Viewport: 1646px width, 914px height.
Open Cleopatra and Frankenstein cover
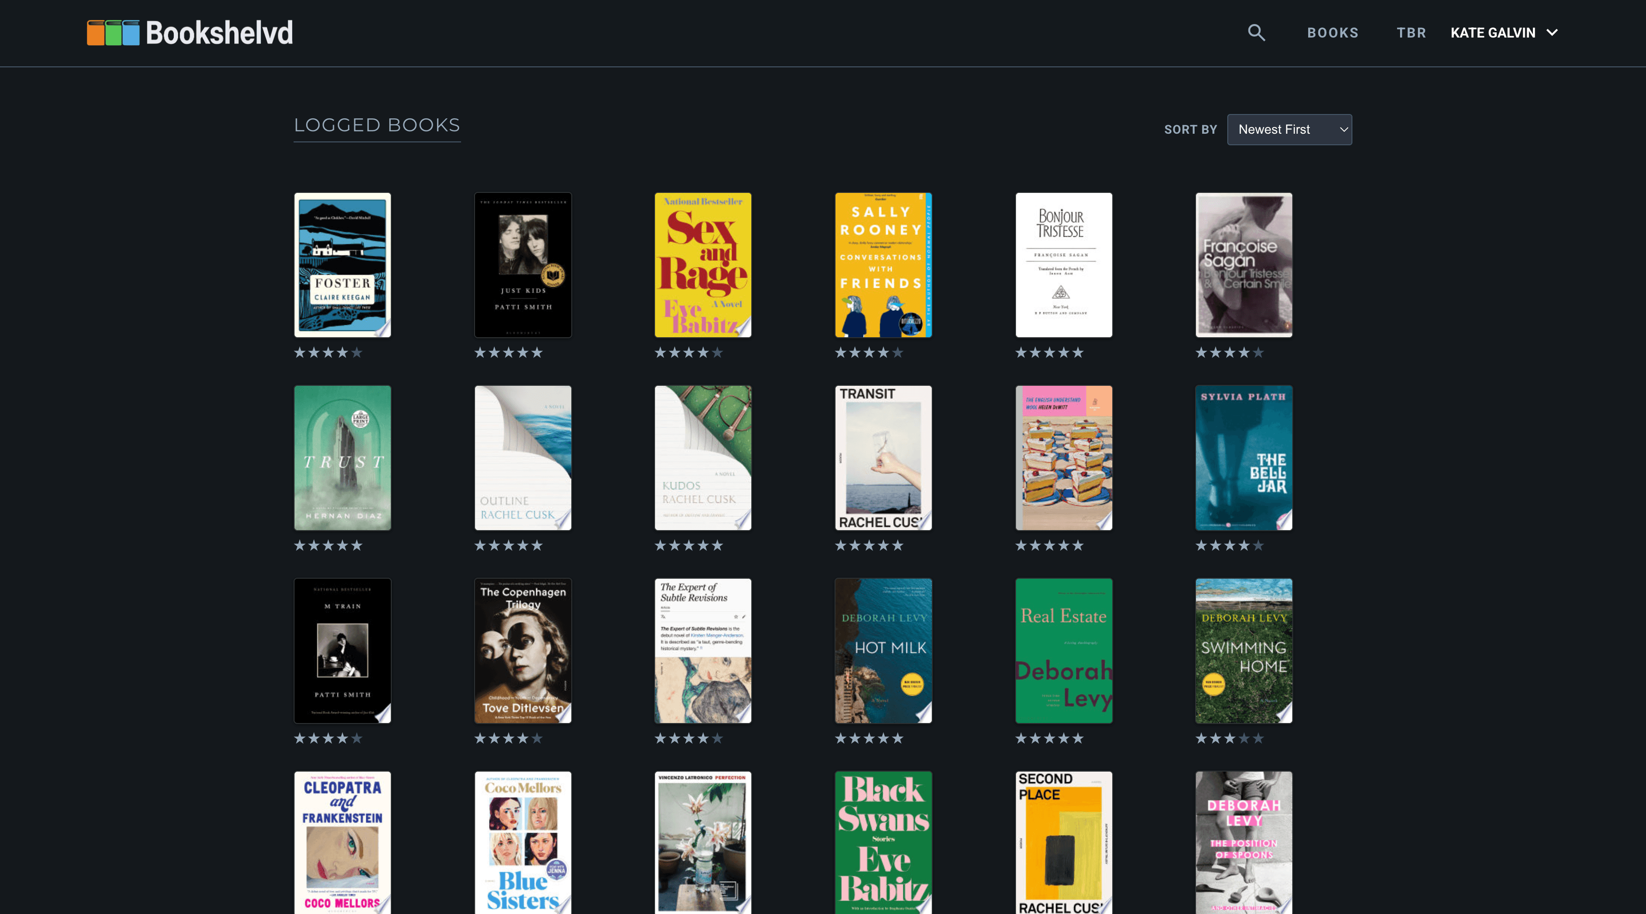[343, 842]
